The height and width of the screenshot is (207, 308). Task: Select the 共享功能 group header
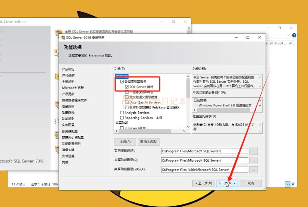pos(122,123)
